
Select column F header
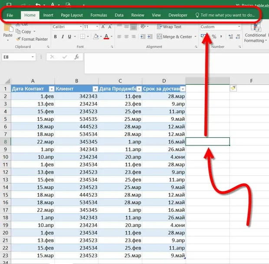point(251,81)
